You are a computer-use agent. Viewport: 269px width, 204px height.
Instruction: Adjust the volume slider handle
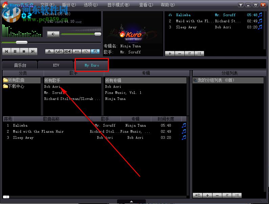(x=98, y=34)
